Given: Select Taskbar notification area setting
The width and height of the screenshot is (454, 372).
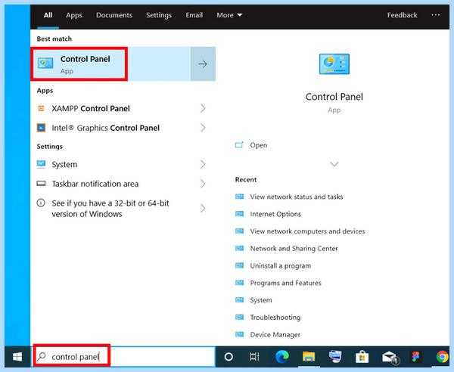Looking at the screenshot, I should coord(95,184).
